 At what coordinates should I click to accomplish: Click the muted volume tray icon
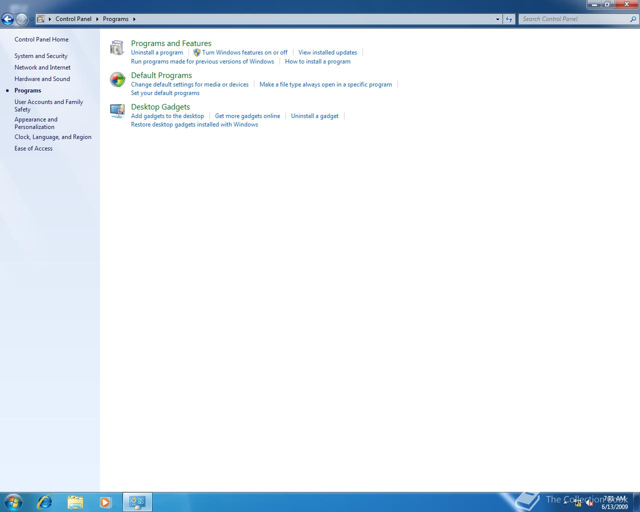[589, 503]
